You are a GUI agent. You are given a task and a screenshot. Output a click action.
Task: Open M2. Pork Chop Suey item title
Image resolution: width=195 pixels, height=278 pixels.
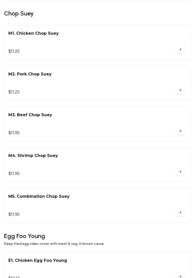30,74
